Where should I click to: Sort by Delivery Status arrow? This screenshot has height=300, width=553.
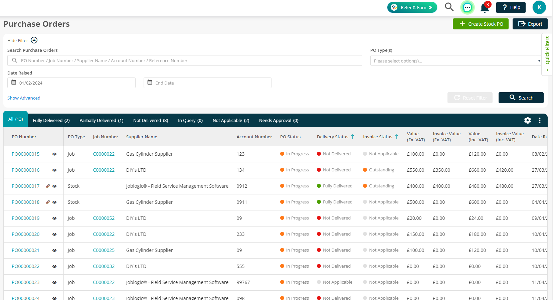pos(353,137)
